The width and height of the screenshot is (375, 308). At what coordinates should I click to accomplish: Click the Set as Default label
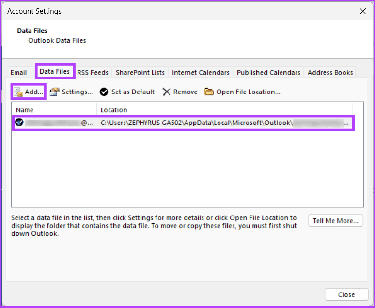[x=133, y=92]
